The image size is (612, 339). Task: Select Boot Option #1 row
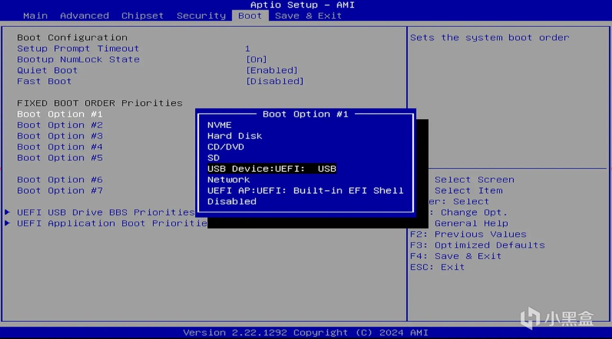(60, 114)
